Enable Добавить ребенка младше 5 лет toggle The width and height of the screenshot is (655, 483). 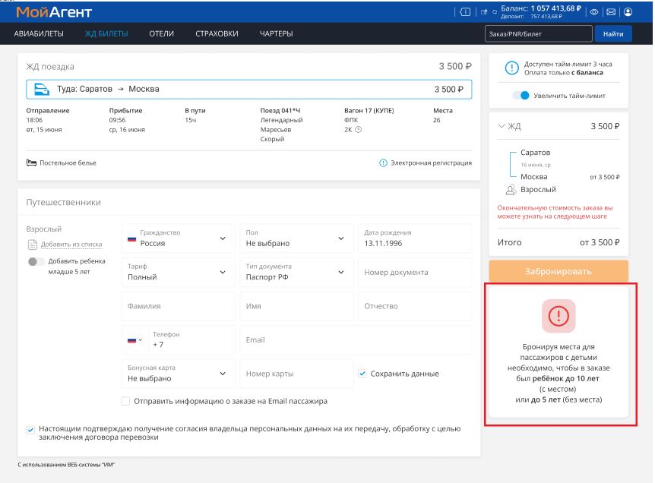tap(35, 262)
